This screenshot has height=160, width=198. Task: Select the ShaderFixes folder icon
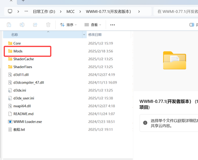(10, 67)
